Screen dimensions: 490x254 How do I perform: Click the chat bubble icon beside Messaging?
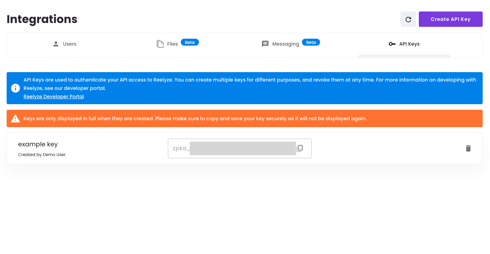pyautogui.click(x=265, y=44)
